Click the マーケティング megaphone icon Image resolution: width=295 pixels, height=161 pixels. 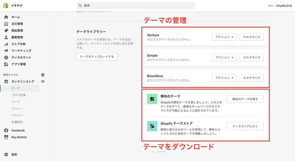[6, 51]
